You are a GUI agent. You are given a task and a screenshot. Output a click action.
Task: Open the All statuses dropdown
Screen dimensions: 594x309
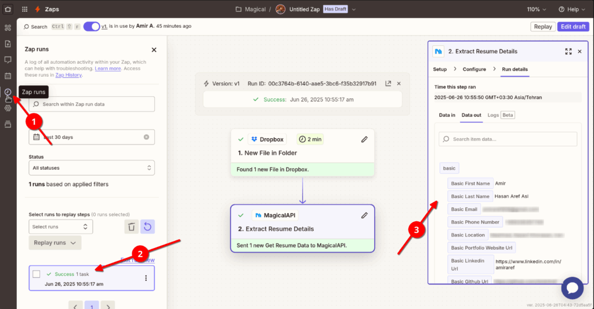(x=92, y=168)
